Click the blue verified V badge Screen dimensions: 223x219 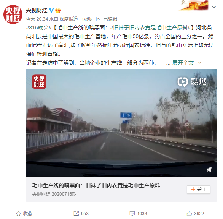(x=51, y=10)
